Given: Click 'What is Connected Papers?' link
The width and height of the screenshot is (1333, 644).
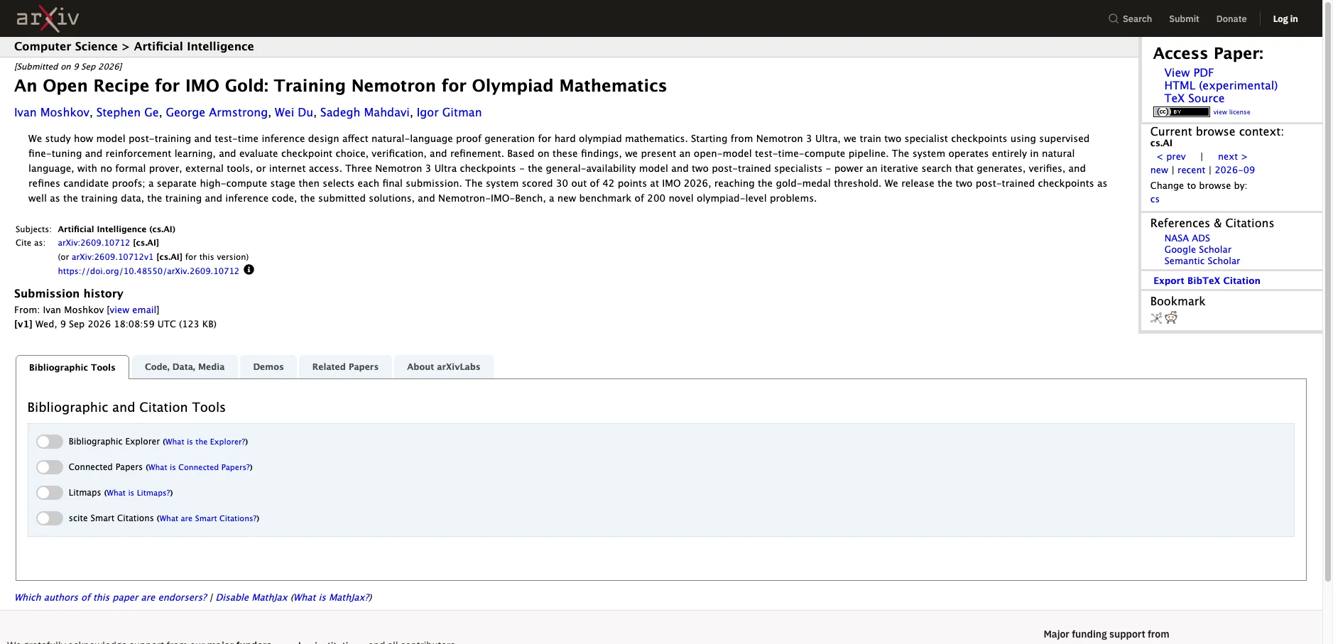Looking at the screenshot, I should [199, 467].
